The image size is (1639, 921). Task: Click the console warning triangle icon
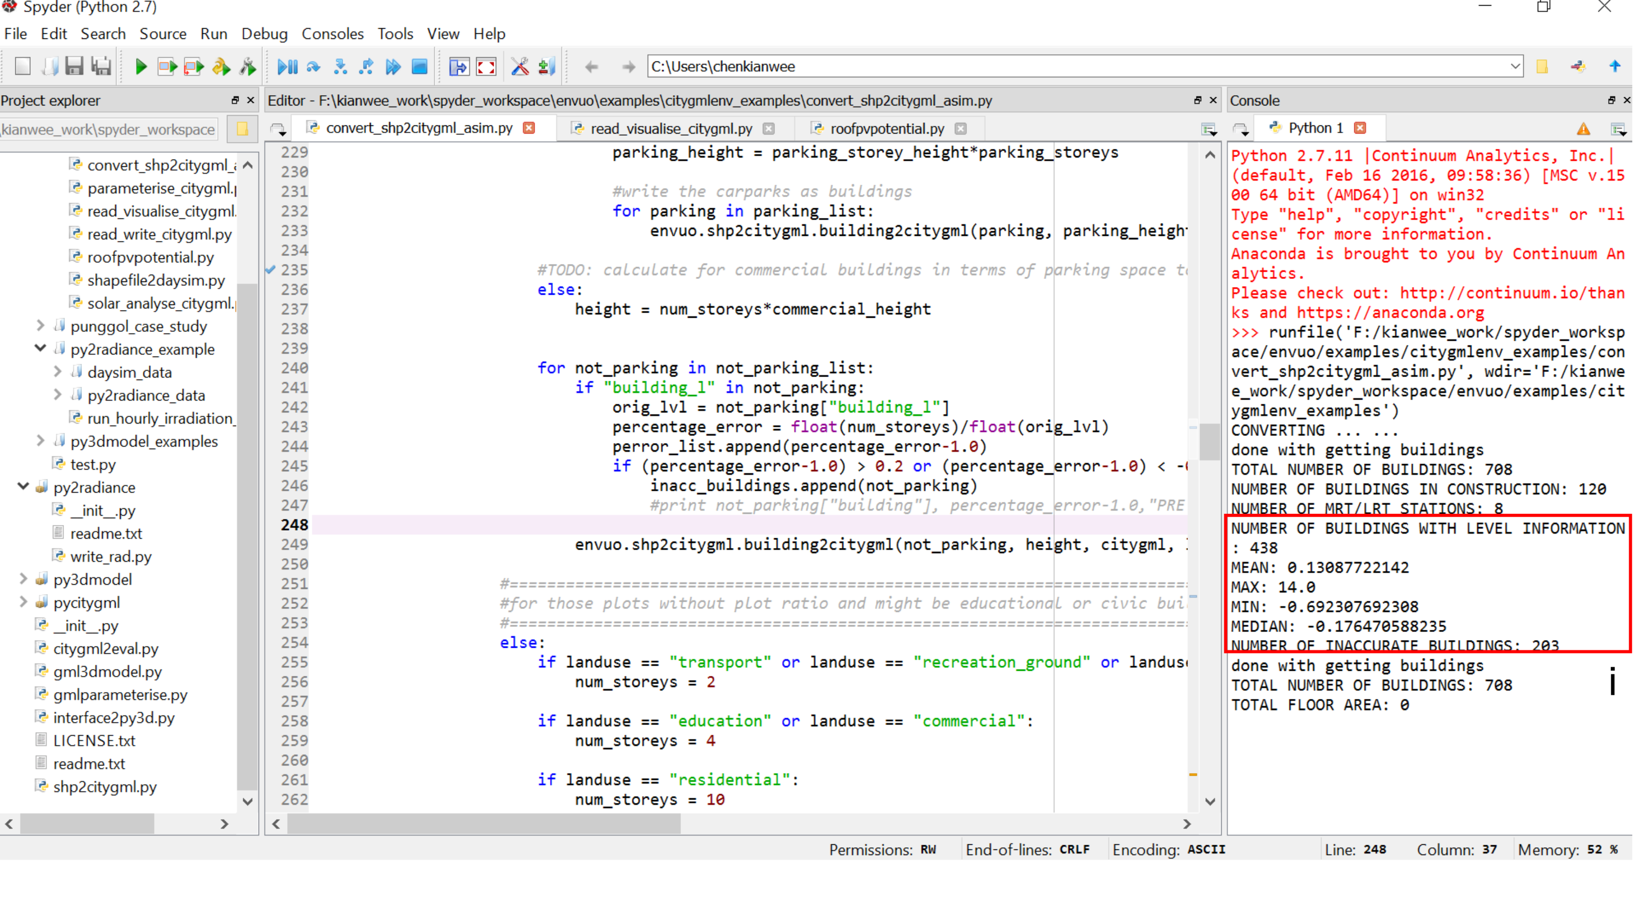(x=1583, y=129)
